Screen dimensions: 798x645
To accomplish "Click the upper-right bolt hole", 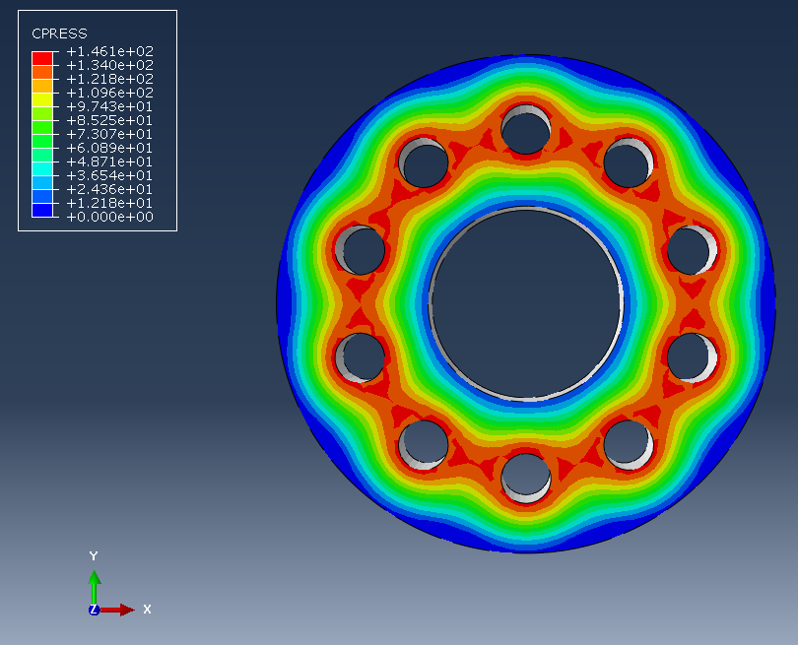I will click(x=629, y=162).
